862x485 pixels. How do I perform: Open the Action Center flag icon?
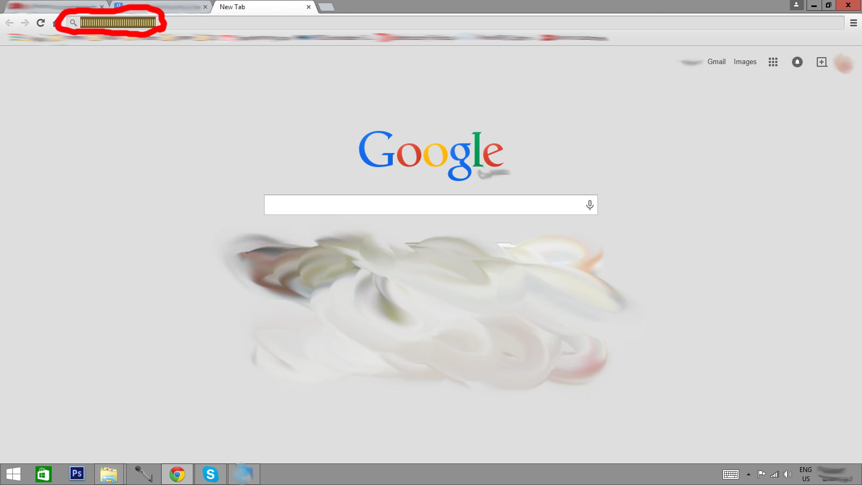click(761, 474)
